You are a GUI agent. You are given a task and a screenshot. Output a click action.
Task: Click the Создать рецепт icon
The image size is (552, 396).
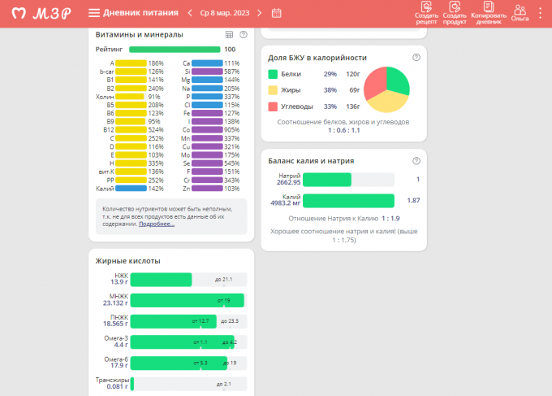tap(425, 9)
